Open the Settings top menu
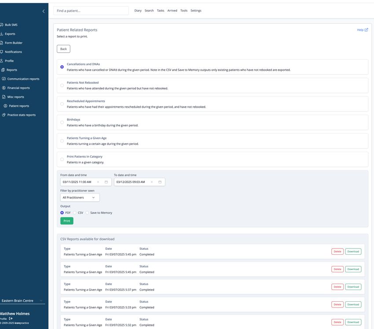The image size is (374, 329). [196, 11]
